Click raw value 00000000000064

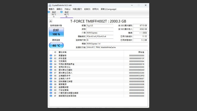point(137,61)
